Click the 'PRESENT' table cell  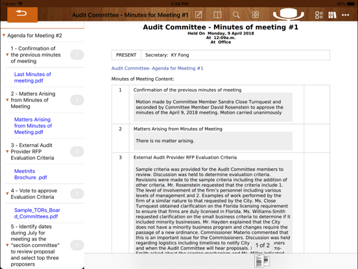126,55
